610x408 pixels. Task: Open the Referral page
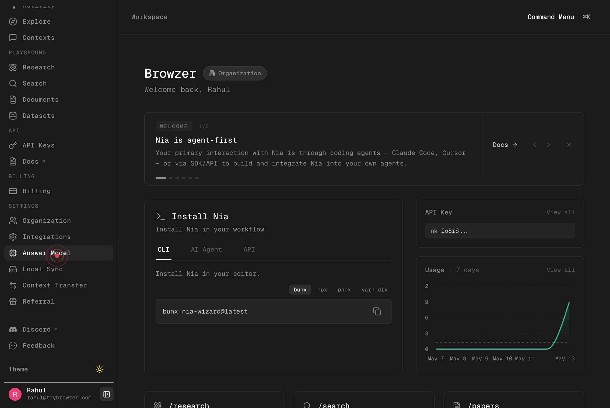pos(59,301)
